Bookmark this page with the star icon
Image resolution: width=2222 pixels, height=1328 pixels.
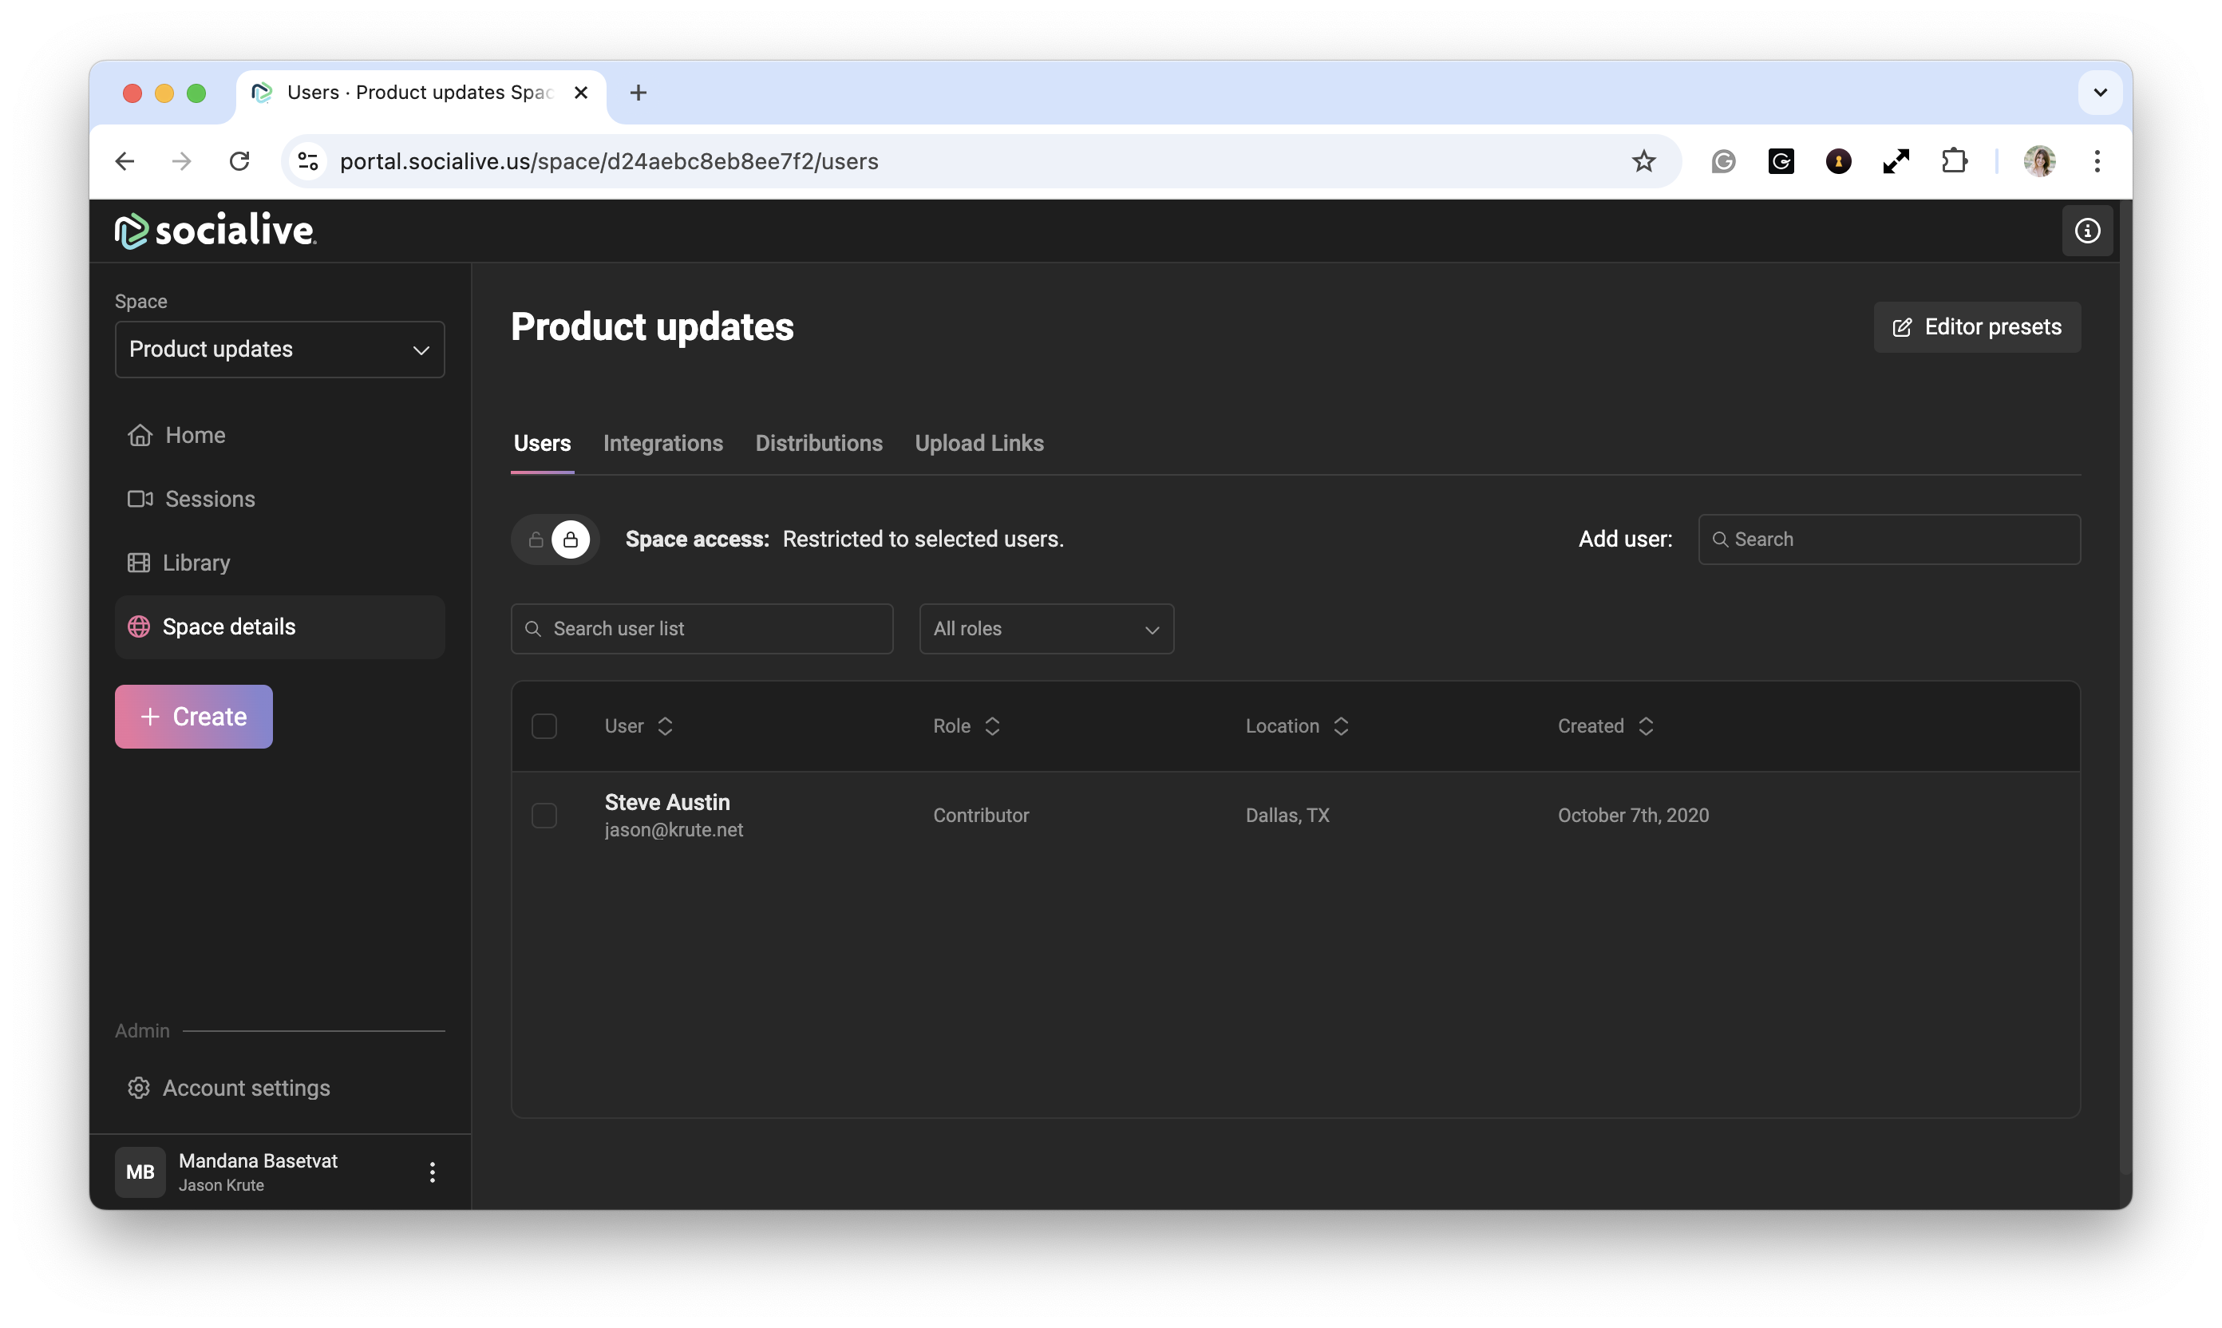[1643, 161]
